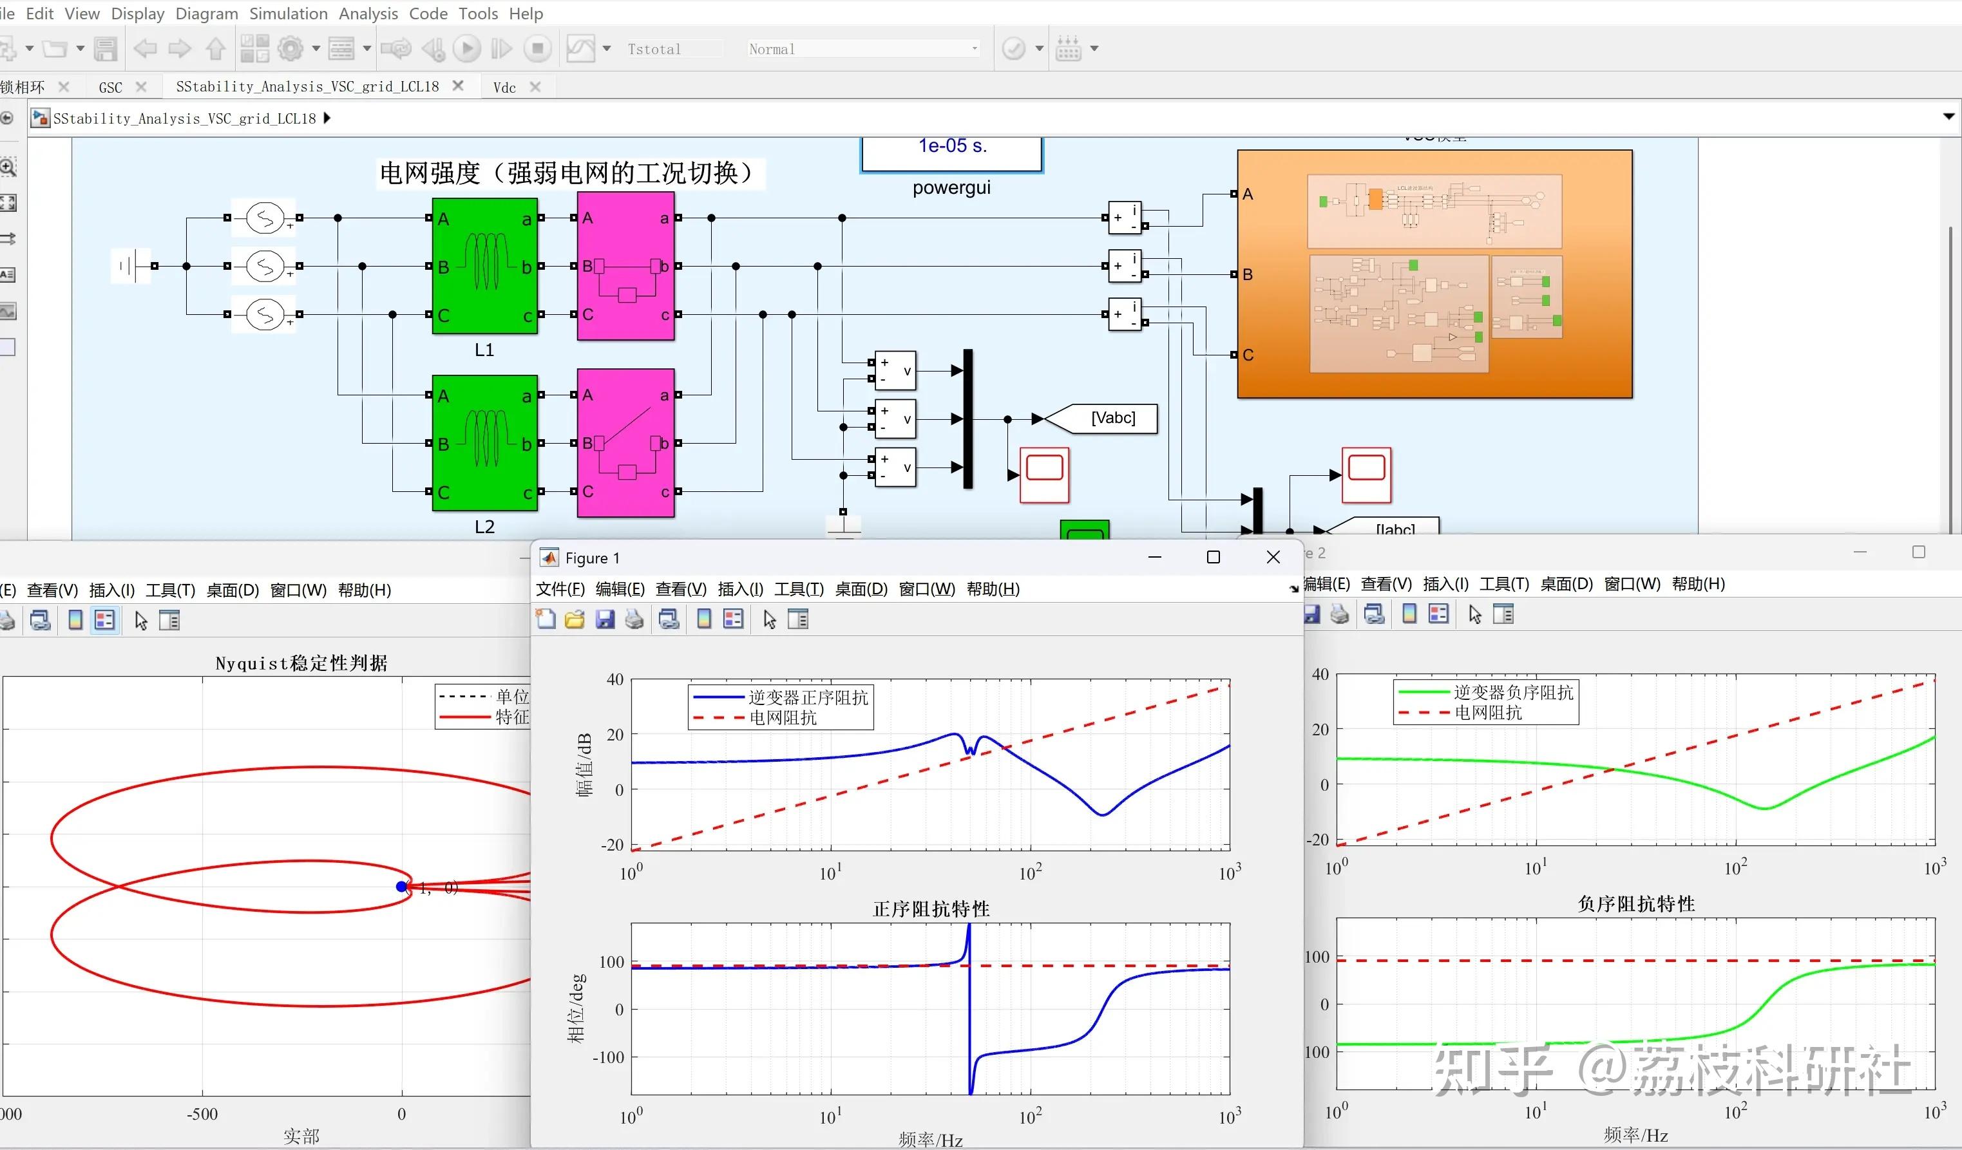This screenshot has width=1962, height=1150.
Task: Select Edit Plot arrow in Figure 1
Action: click(x=769, y=619)
